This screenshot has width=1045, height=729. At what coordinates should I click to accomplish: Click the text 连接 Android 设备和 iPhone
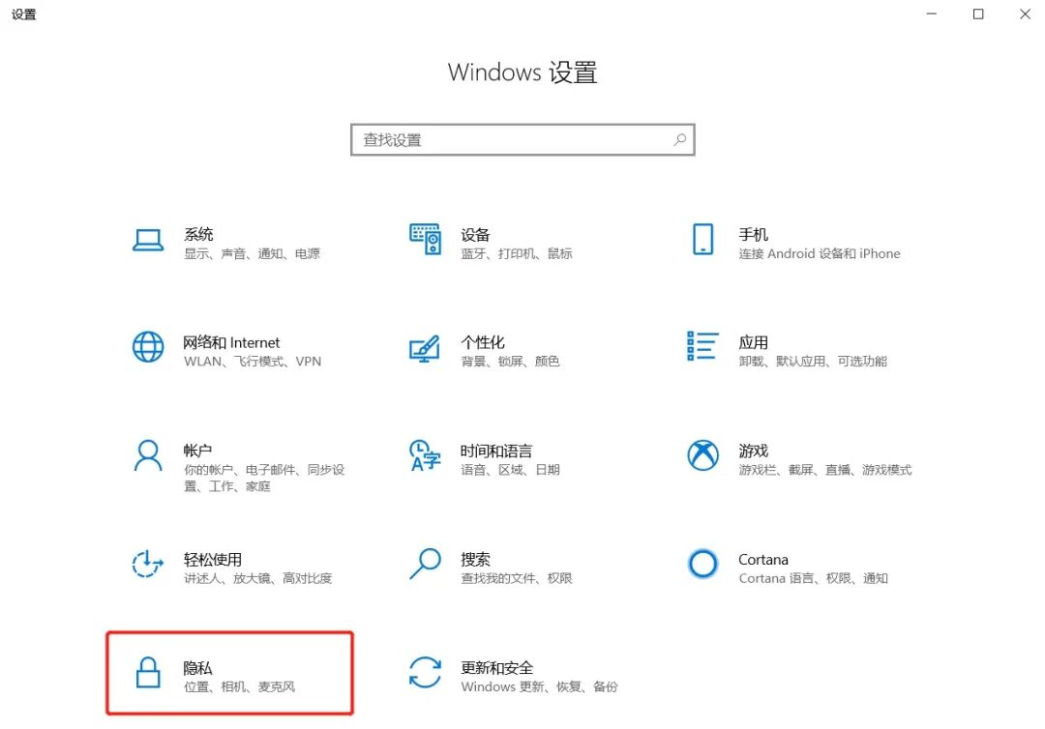[x=820, y=253]
